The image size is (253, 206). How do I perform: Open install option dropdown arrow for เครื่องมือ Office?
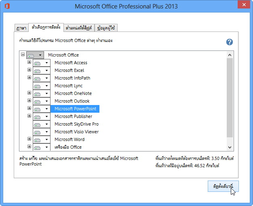tap(46, 147)
